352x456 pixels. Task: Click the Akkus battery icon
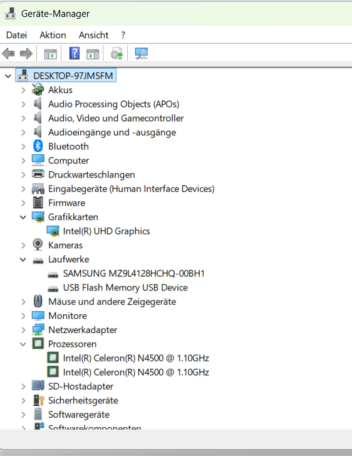[38, 90]
